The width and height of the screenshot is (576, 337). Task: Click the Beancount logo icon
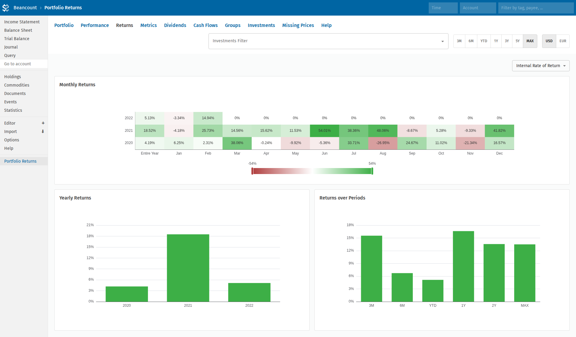tap(6, 8)
